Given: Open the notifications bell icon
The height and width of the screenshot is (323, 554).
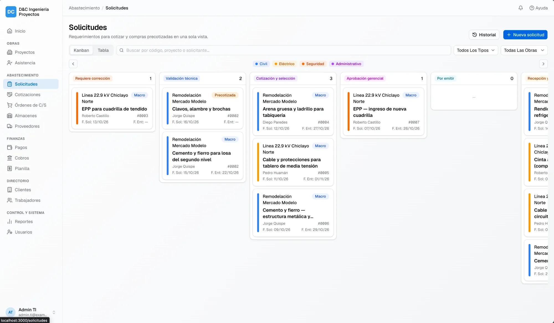Looking at the screenshot, I should [x=520, y=8].
